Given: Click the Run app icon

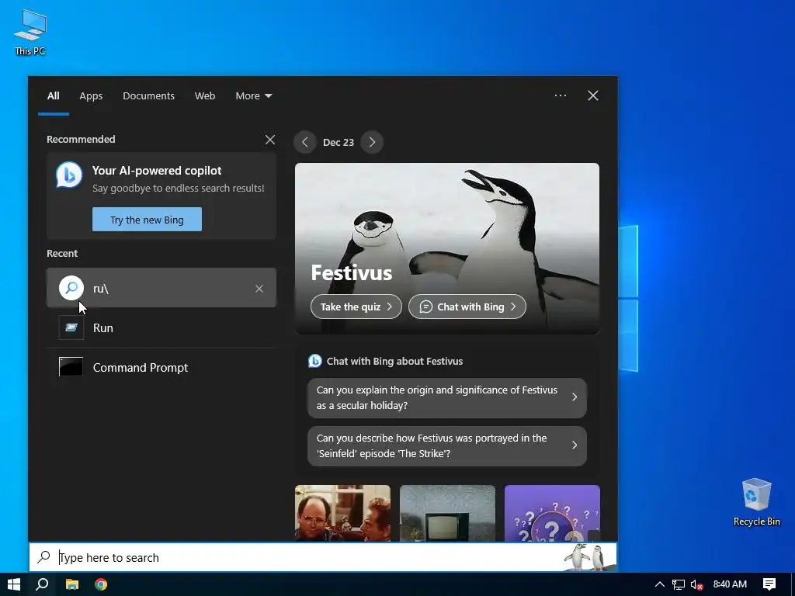Looking at the screenshot, I should click(71, 328).
